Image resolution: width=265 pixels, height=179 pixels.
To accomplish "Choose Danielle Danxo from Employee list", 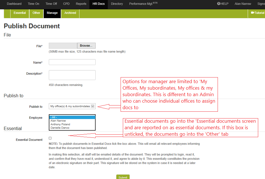I will (60, 128).
